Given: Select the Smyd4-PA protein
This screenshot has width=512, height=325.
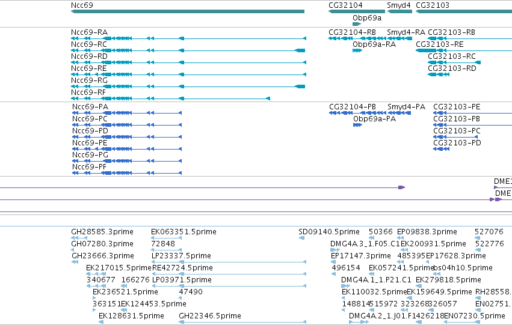Looking at the screenshot, I should click(399, 113).
